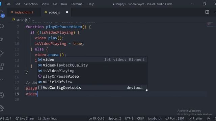
Task: Click script.js in the breadcrumb
Action: (22, 19)
